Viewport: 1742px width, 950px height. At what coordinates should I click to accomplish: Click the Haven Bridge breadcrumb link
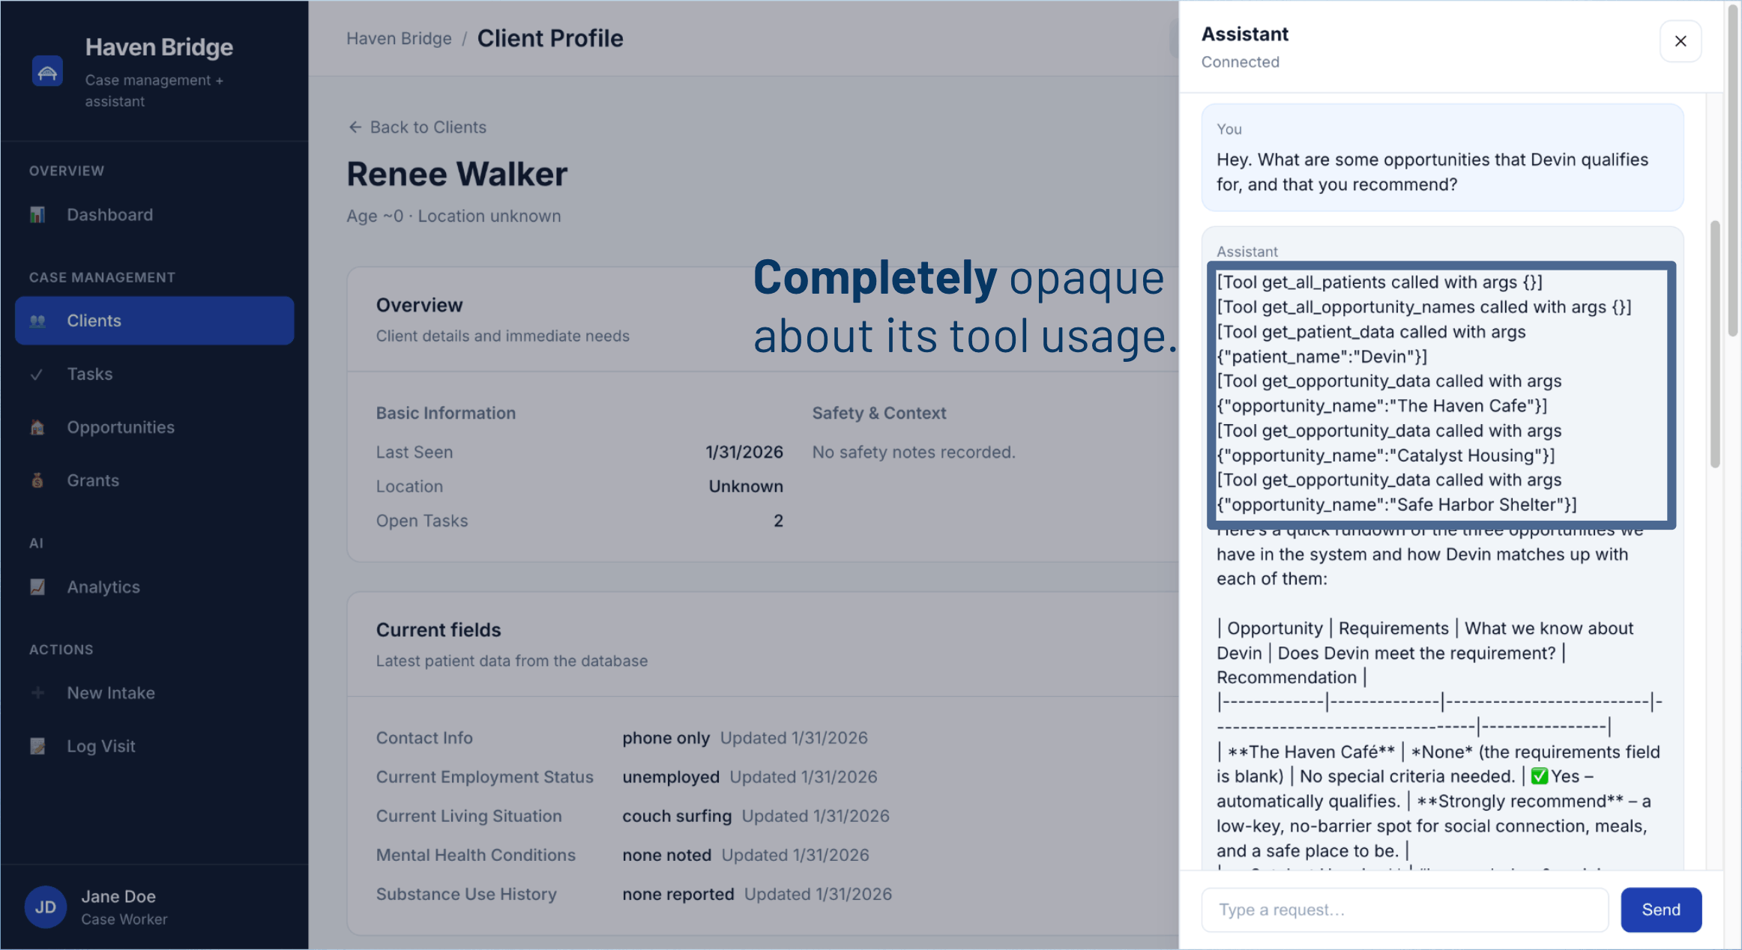(399, 39)
